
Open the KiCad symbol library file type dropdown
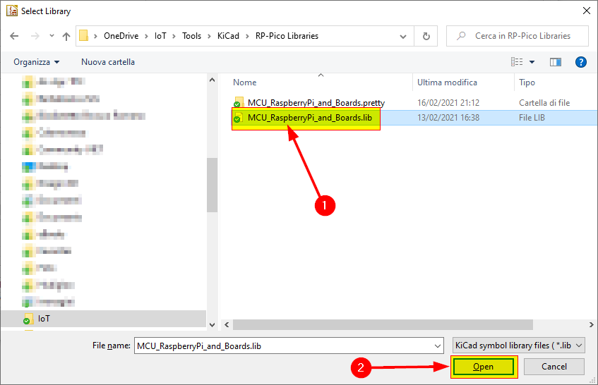[518, 346]
